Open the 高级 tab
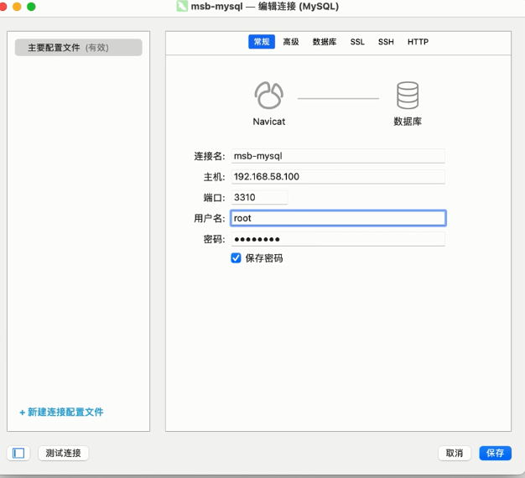The height and width of the screenshot is (478, 525). tap(291, 42)
